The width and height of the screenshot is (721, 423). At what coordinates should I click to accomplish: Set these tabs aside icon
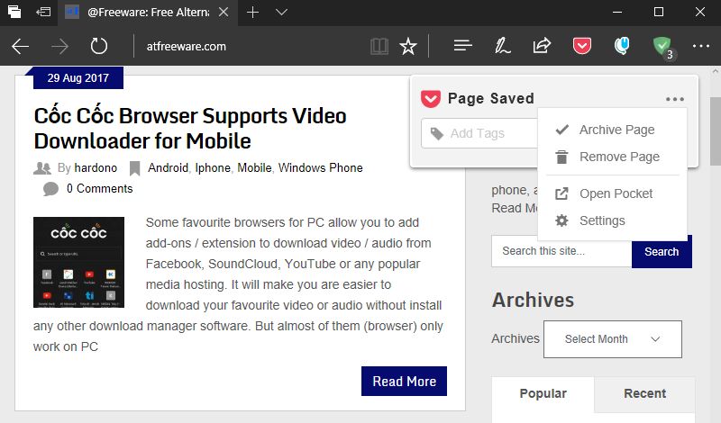(x=42, y=13)
